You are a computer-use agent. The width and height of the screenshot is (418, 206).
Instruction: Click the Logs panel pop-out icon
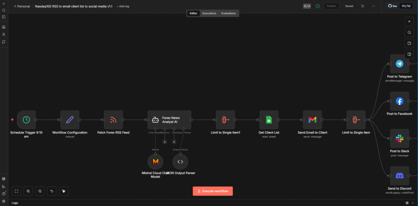coord(407,203)
